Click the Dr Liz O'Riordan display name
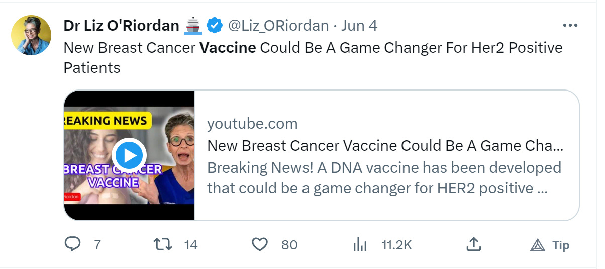605x269 pixels. pos(122,25)
